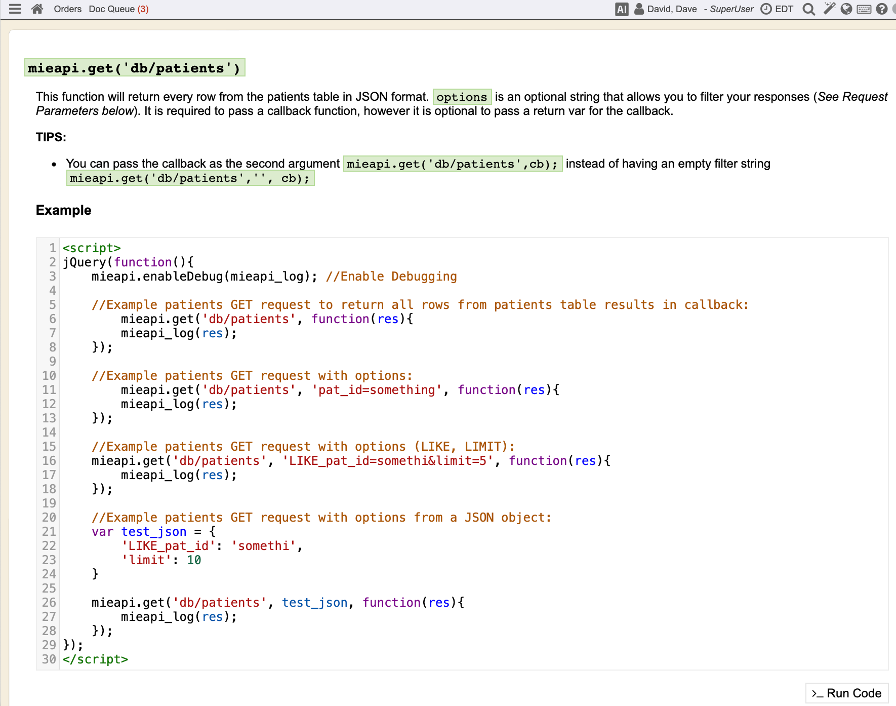This screenshot has width=896, height=706.
Task: Open the globe icon in the top bar
Action: [846, 9]
